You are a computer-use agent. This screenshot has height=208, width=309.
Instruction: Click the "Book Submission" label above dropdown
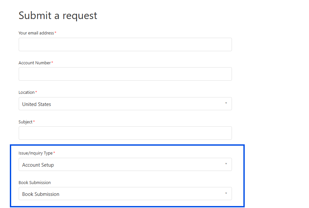click(34, 183)
